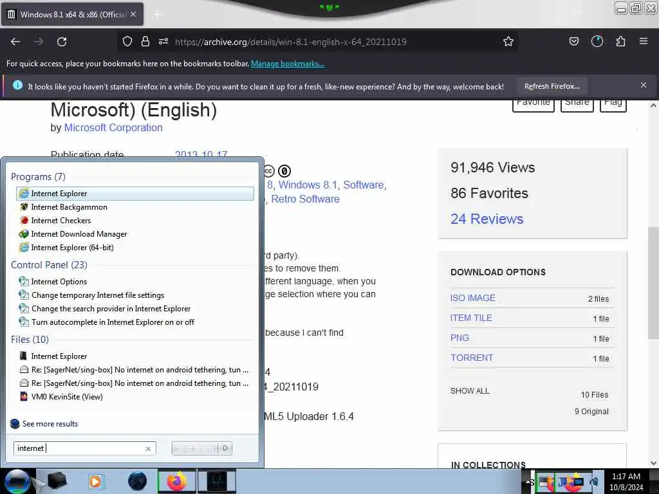Screen dimensions: 659x494
Task: Open the Microsoft Corporation author link
Action: click(113, 128)
